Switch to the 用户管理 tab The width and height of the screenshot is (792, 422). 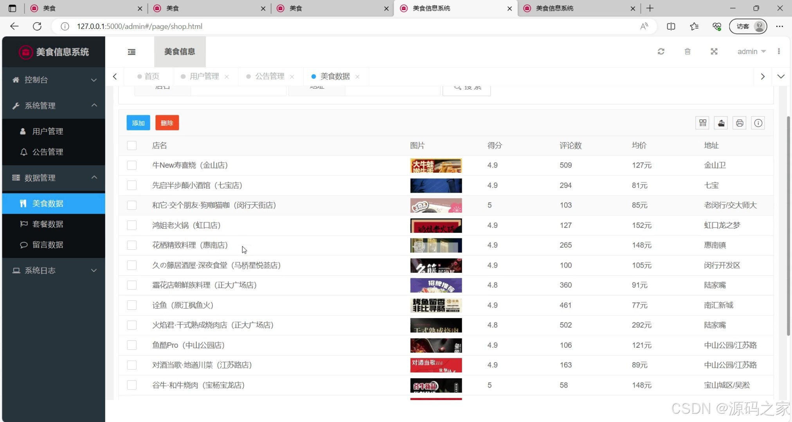(204, 77)
